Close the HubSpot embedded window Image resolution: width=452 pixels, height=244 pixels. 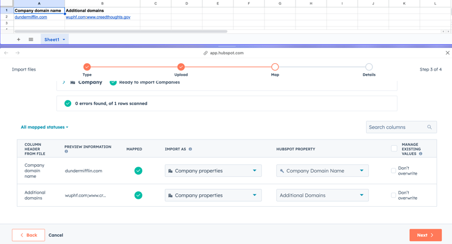(x=447, y=53)
